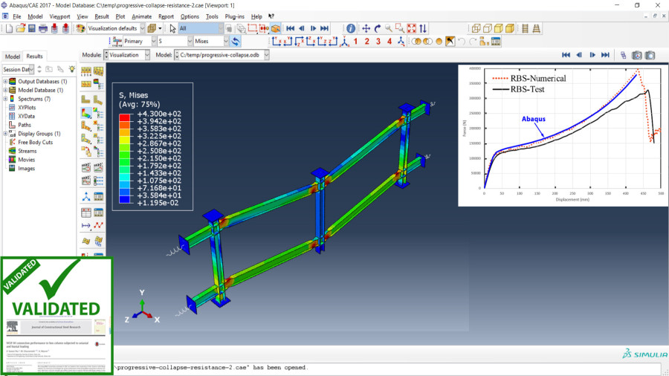
Task: Toggle animation camera icon near viewport
Action: point(636,55)
